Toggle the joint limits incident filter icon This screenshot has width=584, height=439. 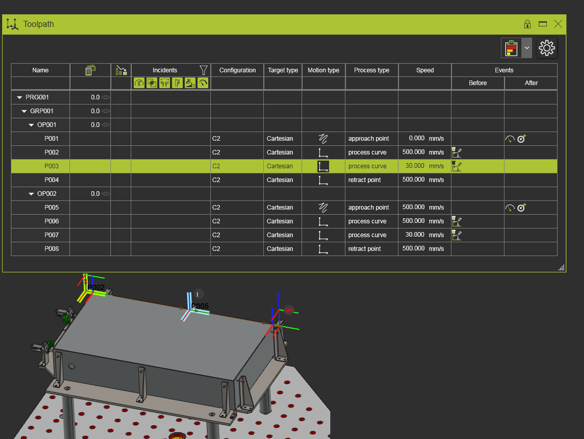click(164, 82)
